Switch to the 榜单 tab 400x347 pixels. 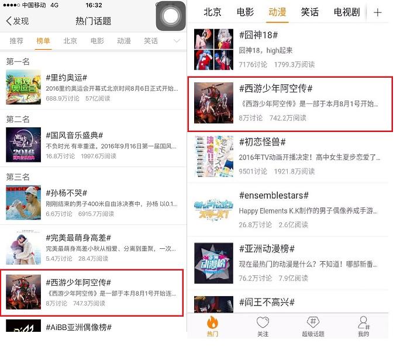(43, 41)
